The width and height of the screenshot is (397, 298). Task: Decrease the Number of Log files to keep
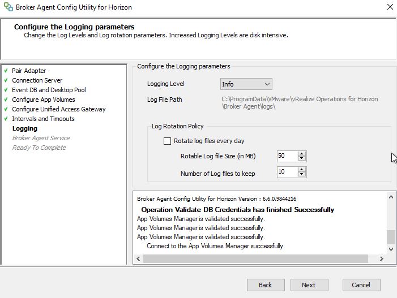[301, 174]
